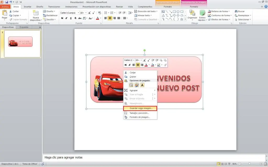Click Restablecer in the Diapositivas group
268x167 pixels.
tap(50, 15)
